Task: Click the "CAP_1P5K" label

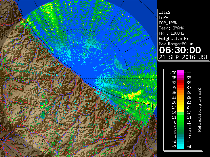Action: pyautogui.click(x=168, y=23)
